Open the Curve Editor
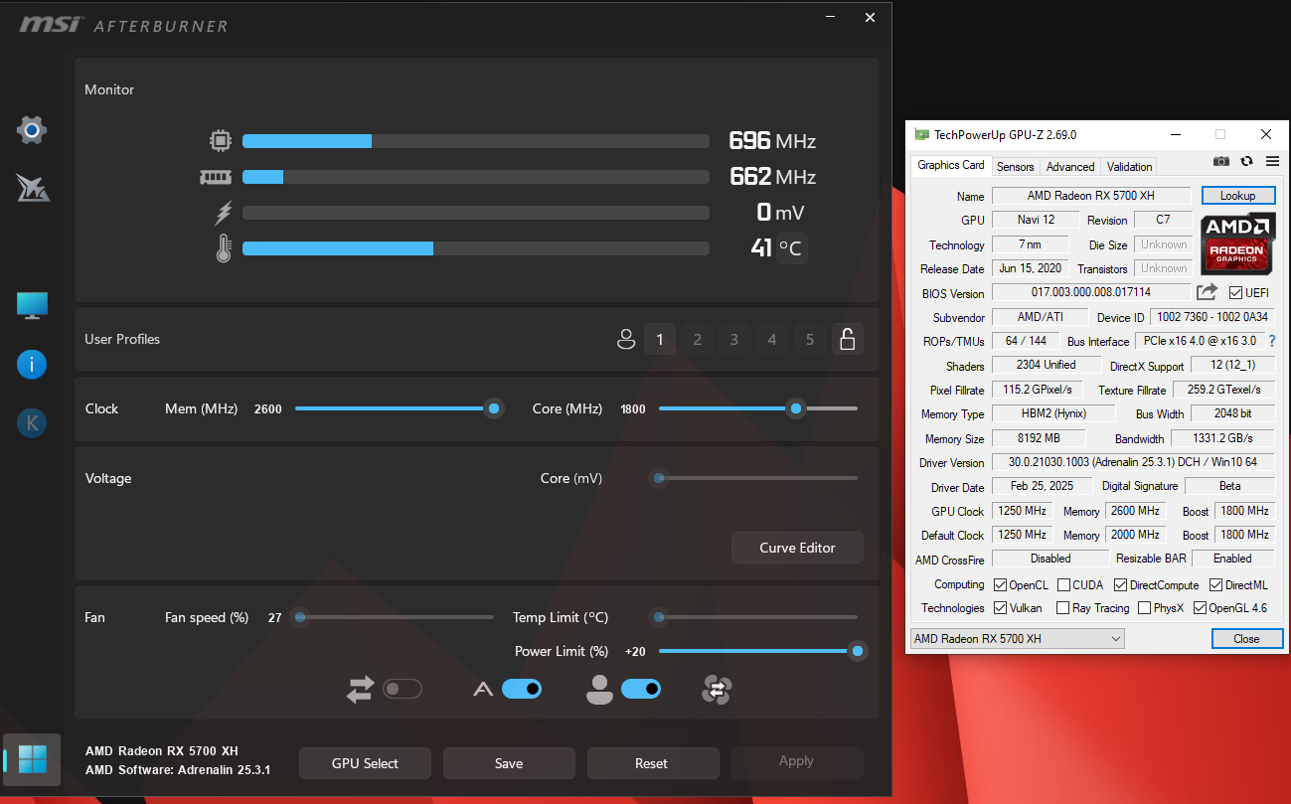Image resolution: width=1291 pixels, height=804 pixels. click(x=797, y=548)
